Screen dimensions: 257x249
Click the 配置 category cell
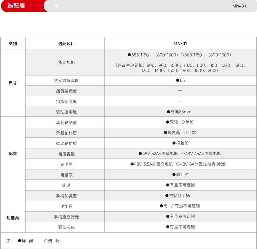(x=13, y=154)
